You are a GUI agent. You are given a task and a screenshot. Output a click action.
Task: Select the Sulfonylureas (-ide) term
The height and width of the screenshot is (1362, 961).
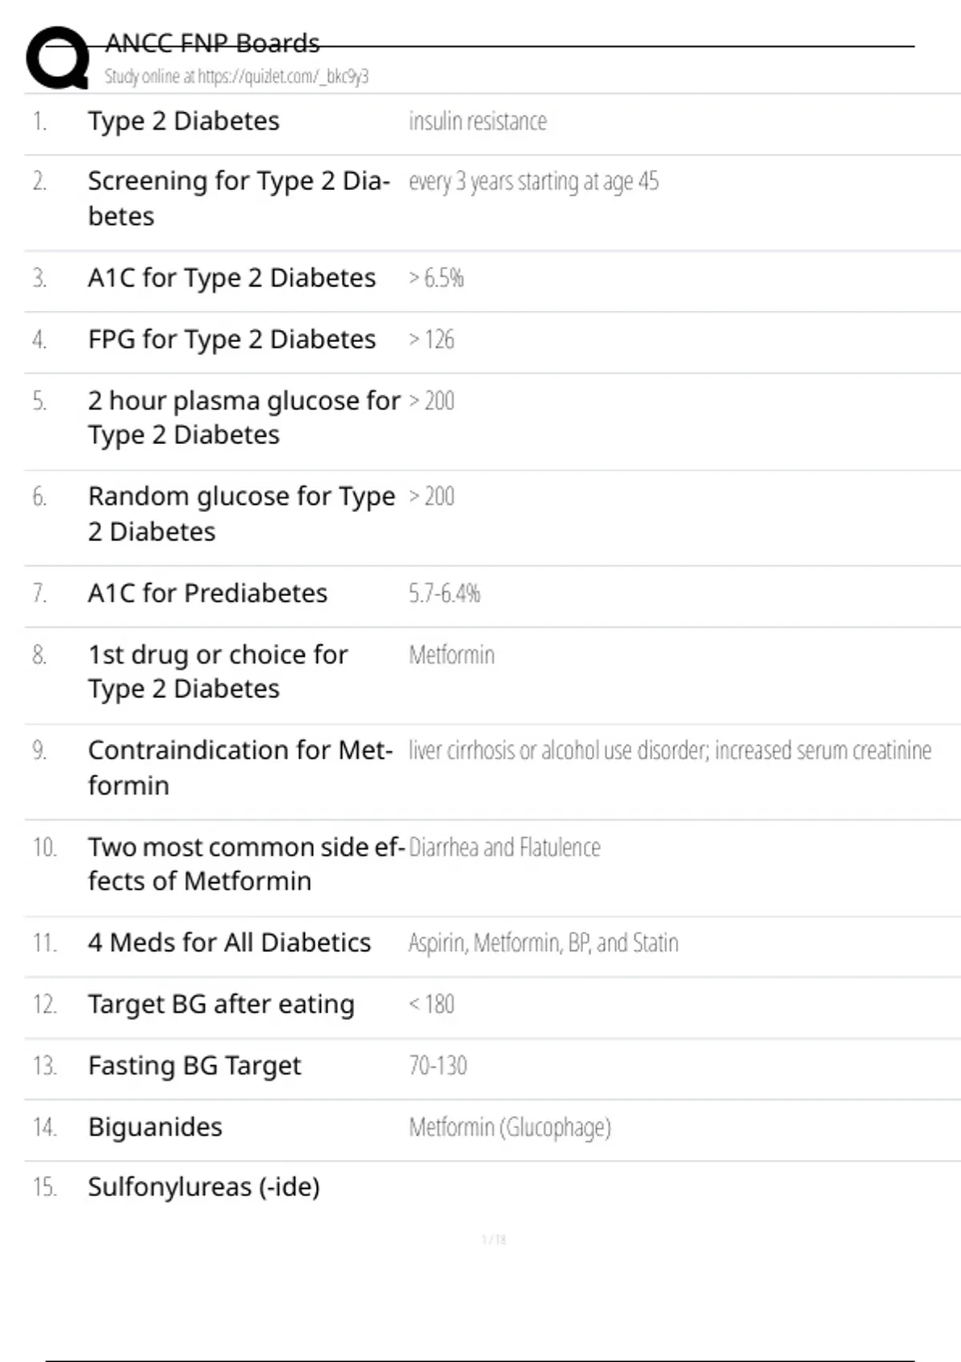point(203,1187)
